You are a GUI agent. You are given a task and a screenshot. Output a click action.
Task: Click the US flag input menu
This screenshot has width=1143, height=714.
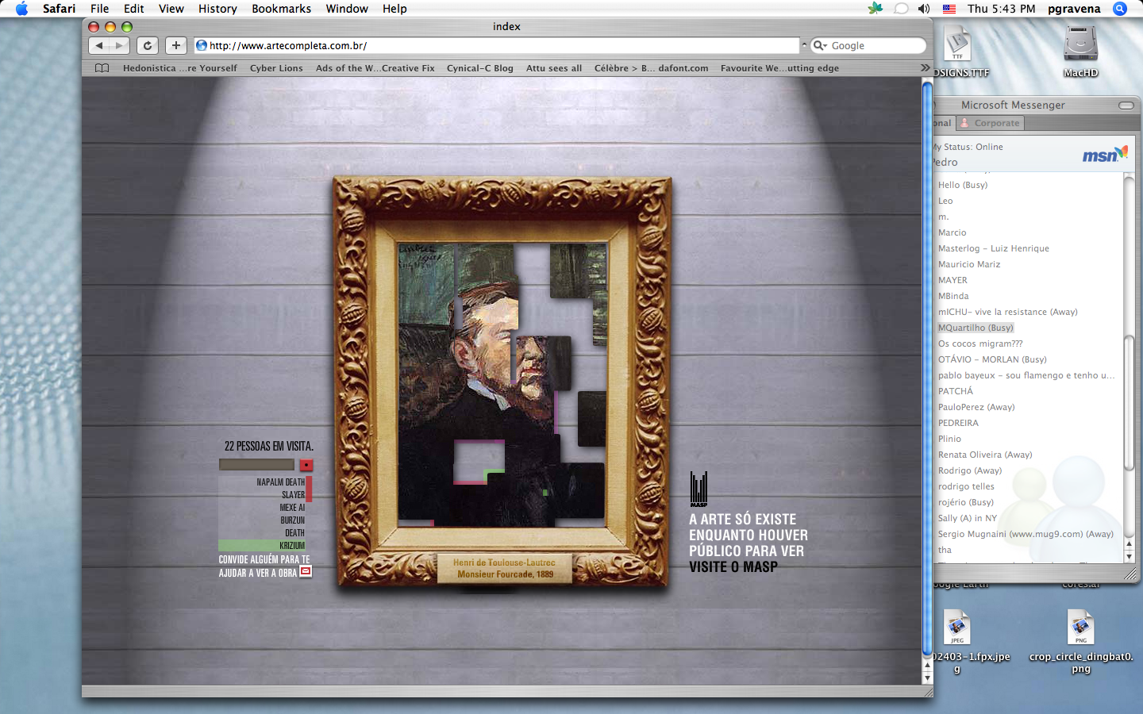[949, 9]
